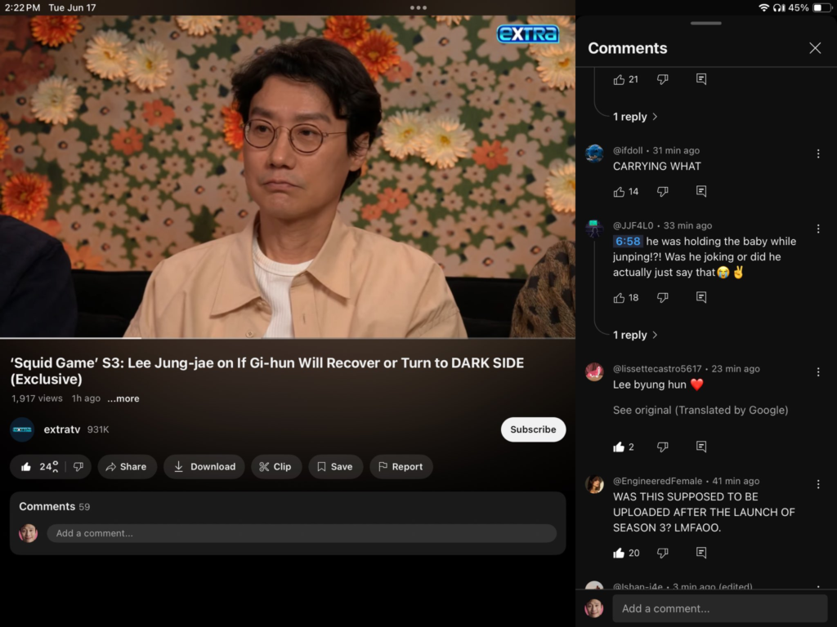Open the Comments 59 section header

[x=55, y=506]
